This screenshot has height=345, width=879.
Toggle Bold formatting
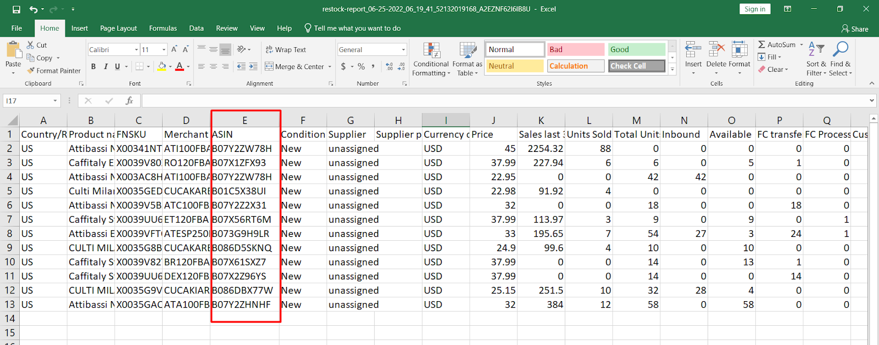(93, 66)
